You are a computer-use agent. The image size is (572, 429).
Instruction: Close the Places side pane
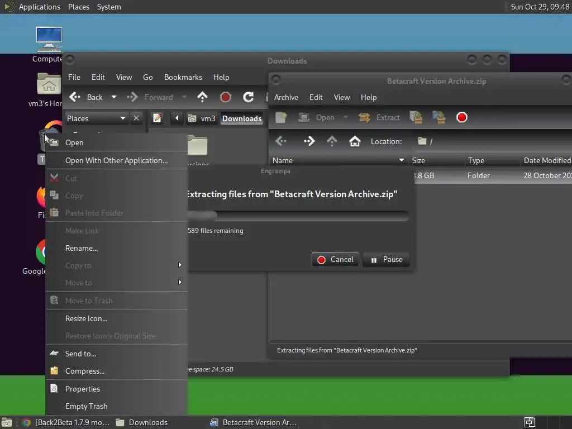136,118
